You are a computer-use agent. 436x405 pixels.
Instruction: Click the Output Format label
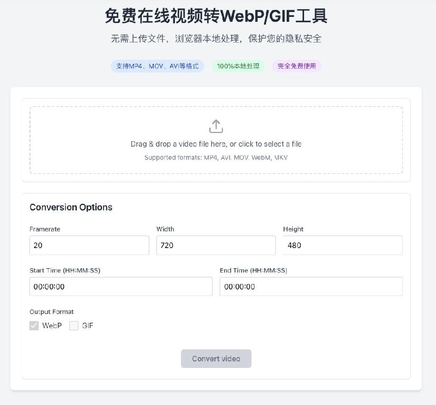tap(52, 311)
